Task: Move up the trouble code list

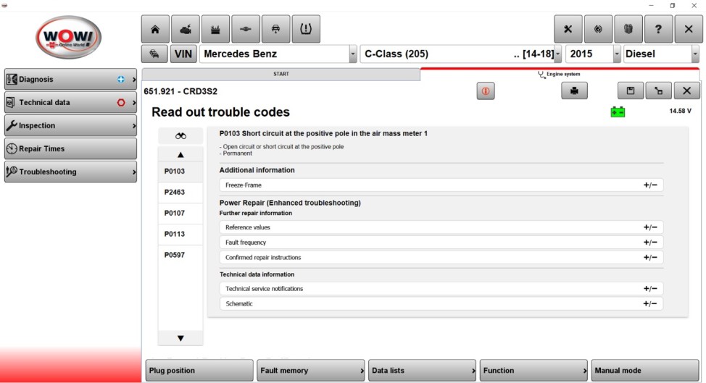Action: 180,155
